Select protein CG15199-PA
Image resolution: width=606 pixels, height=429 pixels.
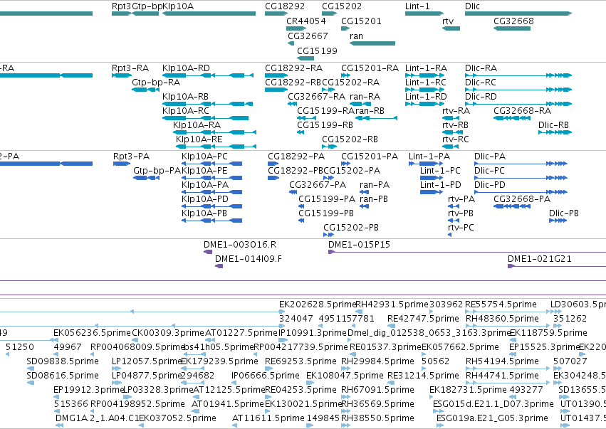[301, 206]
